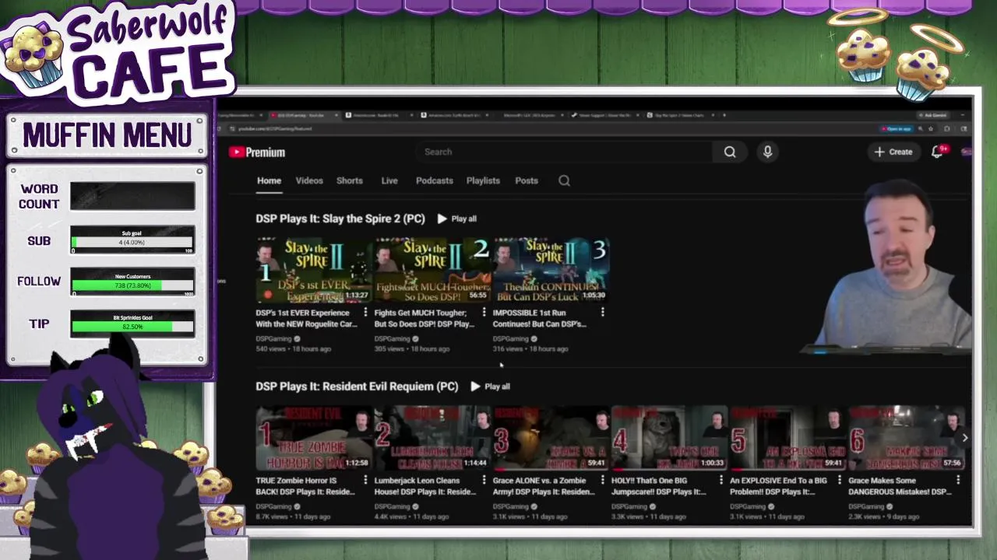Click the Sub goal progress bar
This screenshot has height=560, width=997.
[132, 241]
